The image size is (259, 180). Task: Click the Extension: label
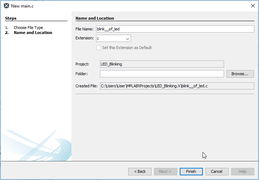(85, 38)
